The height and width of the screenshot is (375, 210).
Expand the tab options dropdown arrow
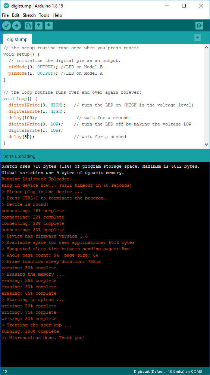pyautogui.click(x=197, y=38)
